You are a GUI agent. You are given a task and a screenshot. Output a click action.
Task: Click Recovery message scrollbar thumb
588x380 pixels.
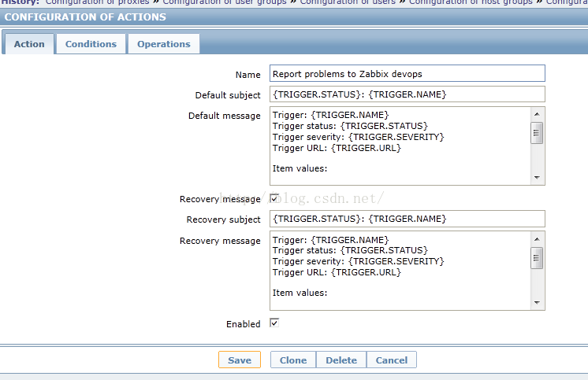click(x=537, y=258)
